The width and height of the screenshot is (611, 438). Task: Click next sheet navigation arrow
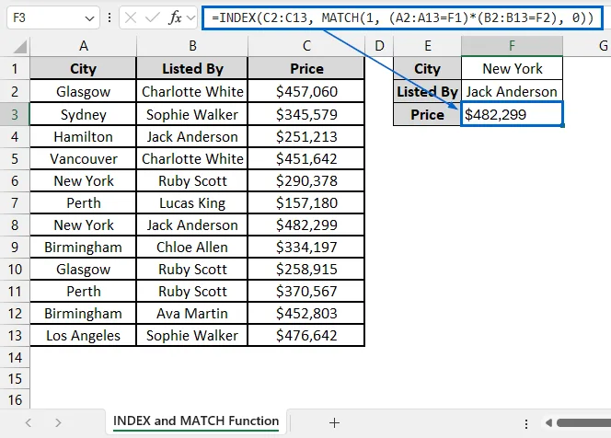(58, 422)
